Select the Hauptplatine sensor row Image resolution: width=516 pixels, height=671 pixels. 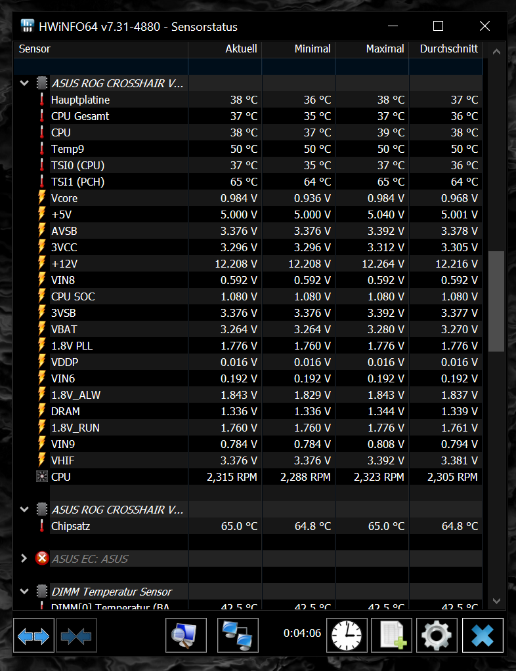pos(248,100)
